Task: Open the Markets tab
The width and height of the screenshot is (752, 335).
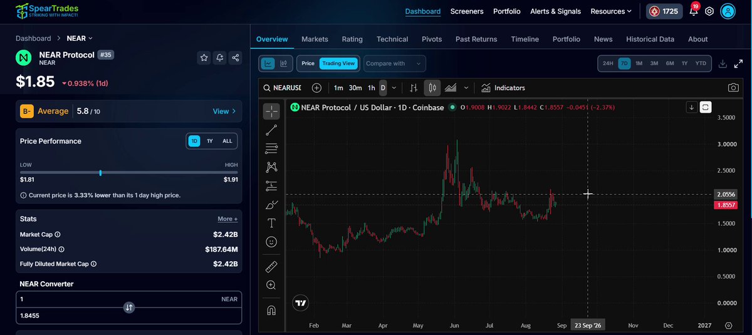Action: tap(315, 39)
